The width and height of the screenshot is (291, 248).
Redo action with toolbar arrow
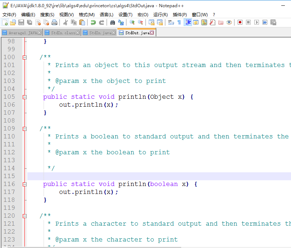(101, 22)
